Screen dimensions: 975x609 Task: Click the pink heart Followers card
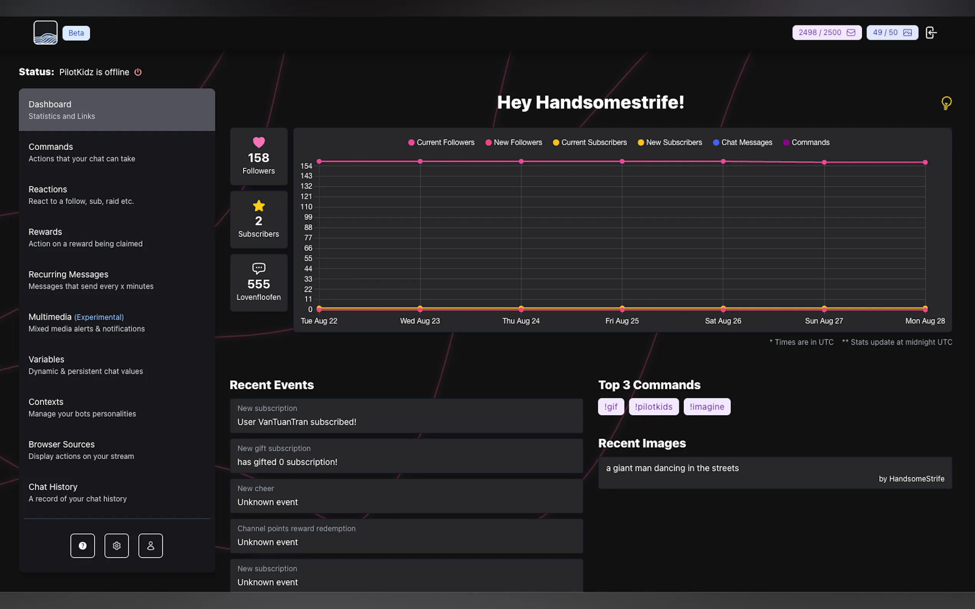tap(258, 156)
